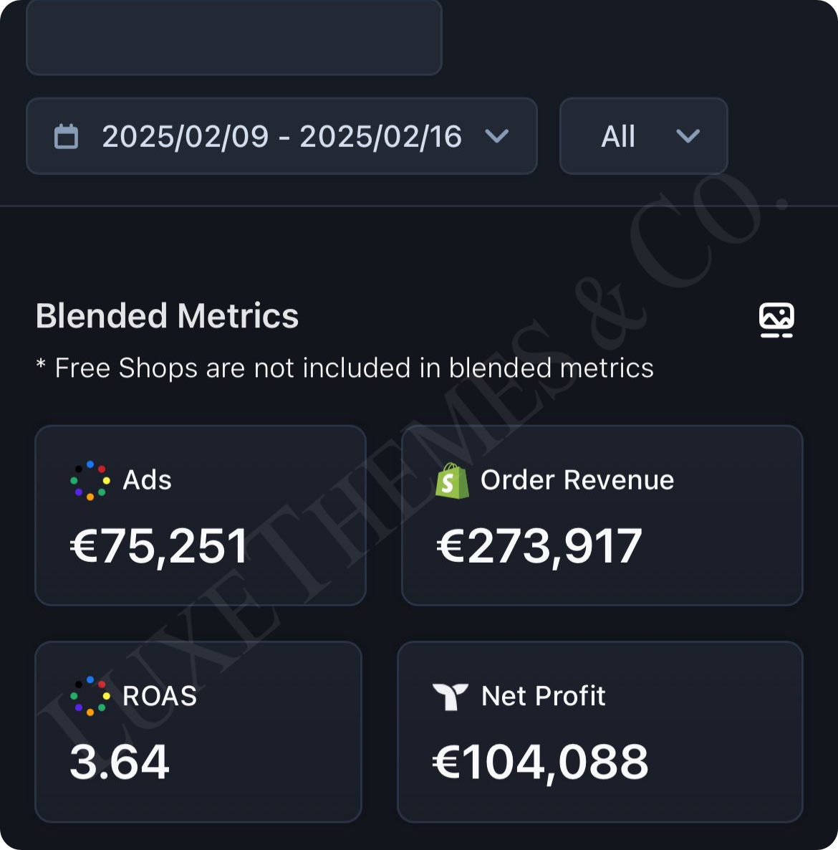Click the €104,088 profit value

pyautogui.click(x=541, y=762)
